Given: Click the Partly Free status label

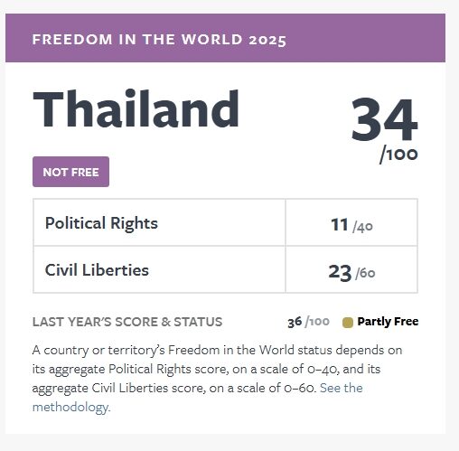Looking at the screenshot, I should [x=388, y=322].
